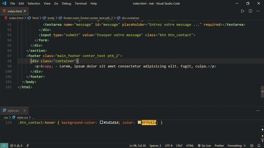Click the VS Code logo icon
264x148 pixels.
(x=4, y=3)
